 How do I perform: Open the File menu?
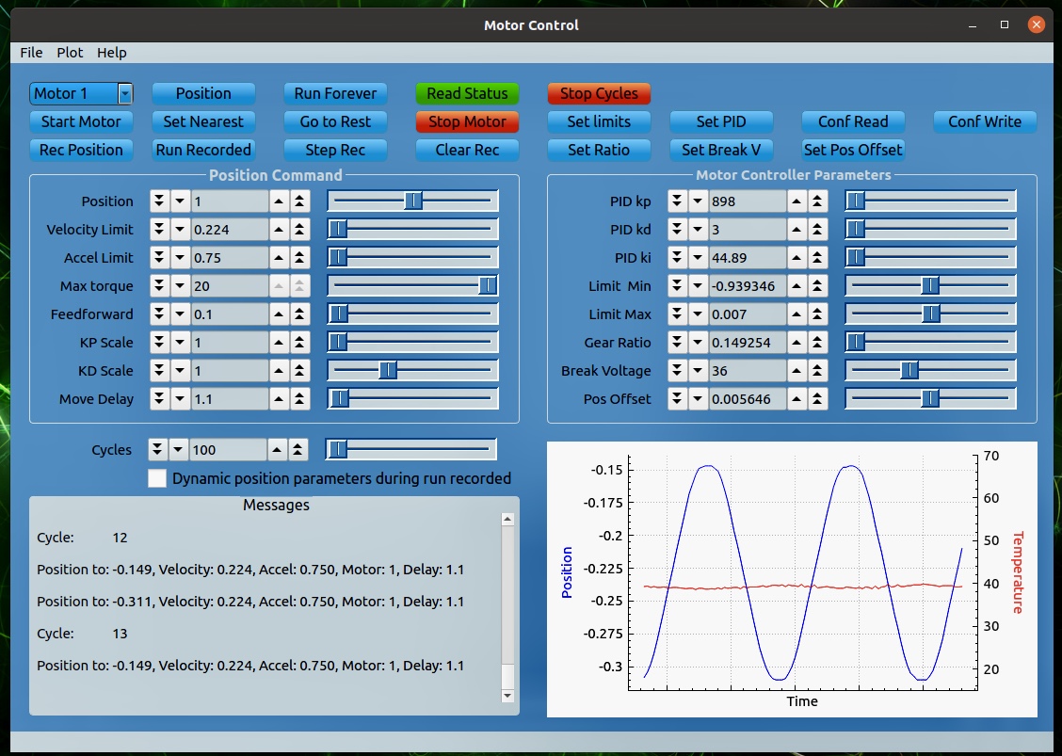[x=30, y=53]
